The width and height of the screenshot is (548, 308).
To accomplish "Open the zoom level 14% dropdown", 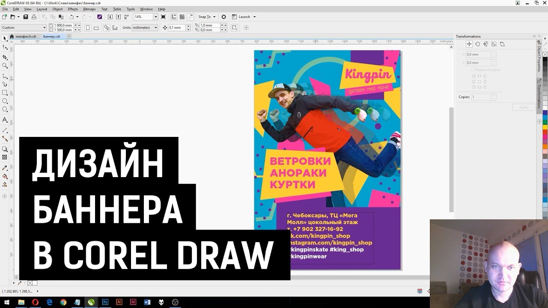I will (156, 17).
